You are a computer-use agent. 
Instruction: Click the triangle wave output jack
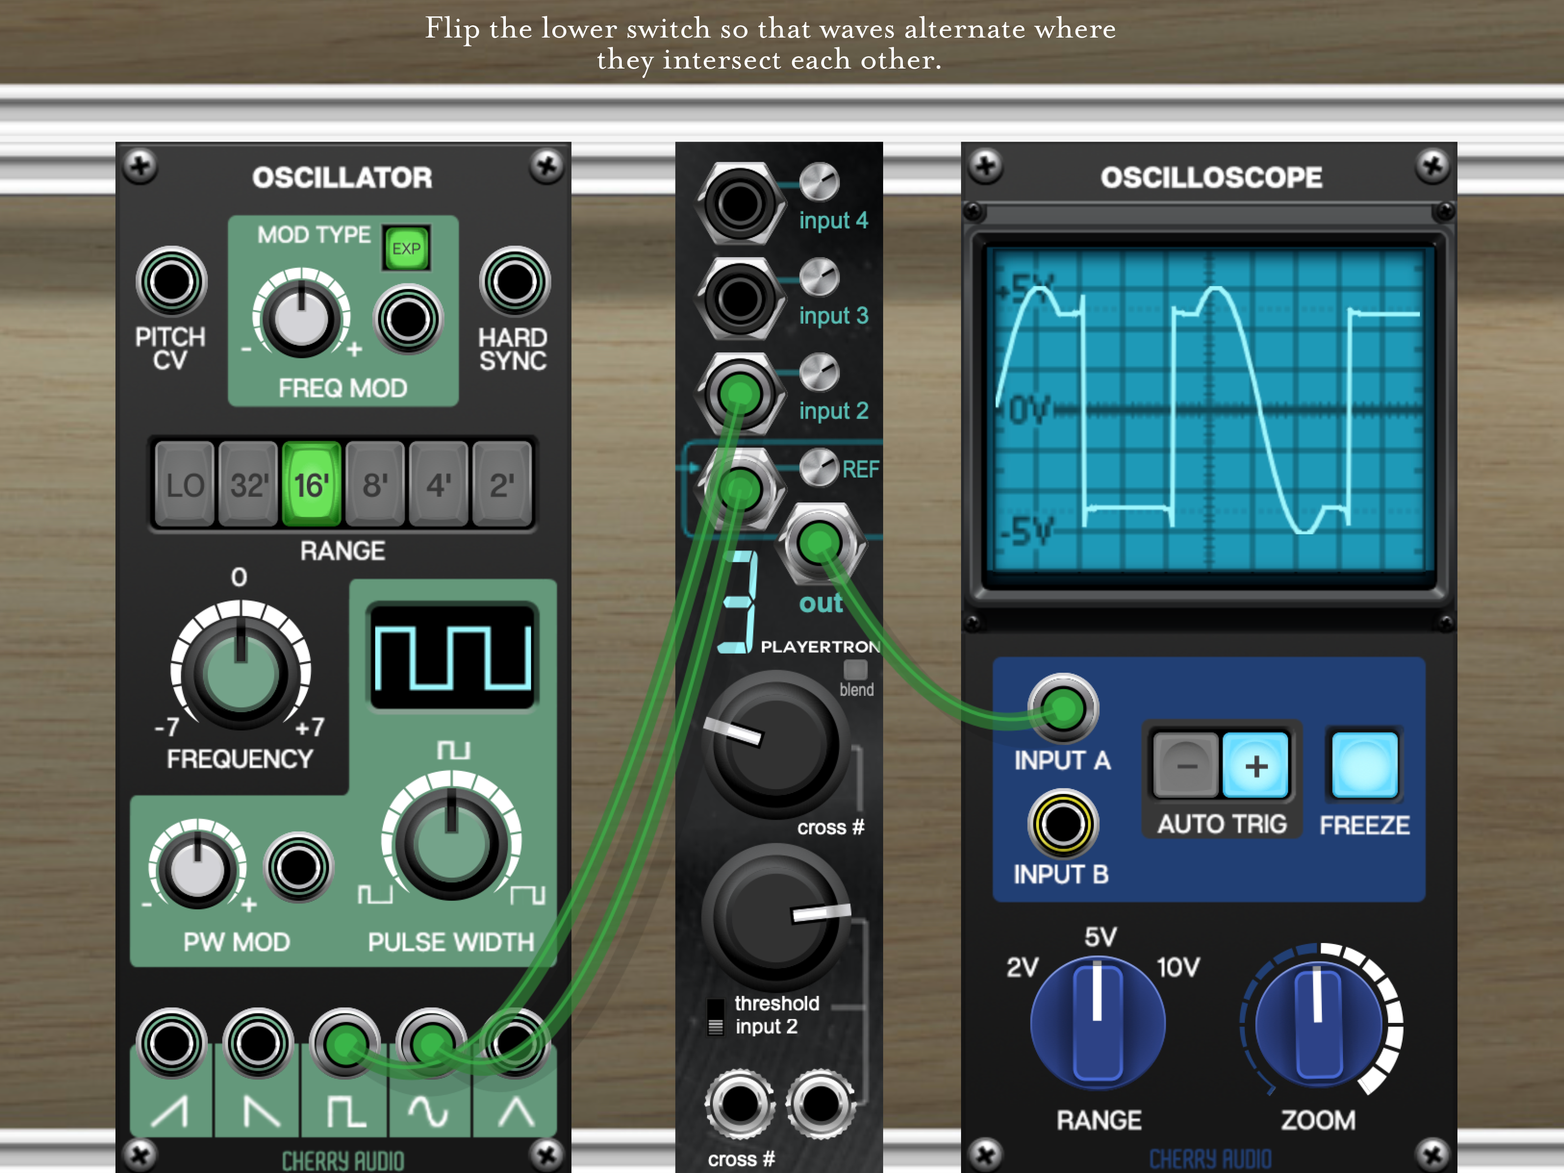515,1043
